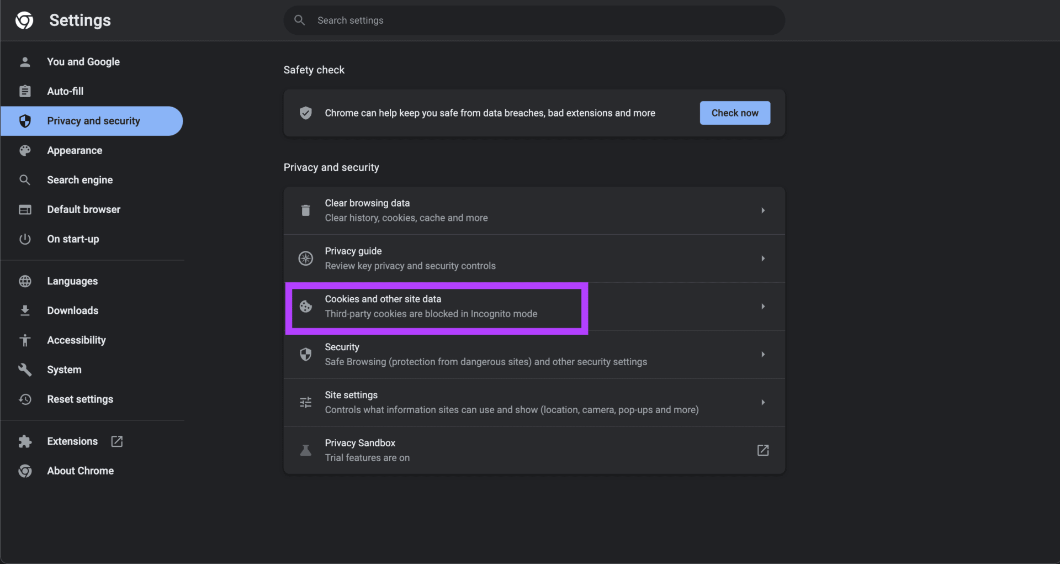Expand Cookies and other site data arrow
Screen dimensions: 1060x564
click(763, 307)
